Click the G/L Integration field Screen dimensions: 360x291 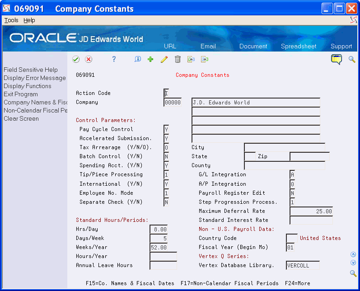292,174
